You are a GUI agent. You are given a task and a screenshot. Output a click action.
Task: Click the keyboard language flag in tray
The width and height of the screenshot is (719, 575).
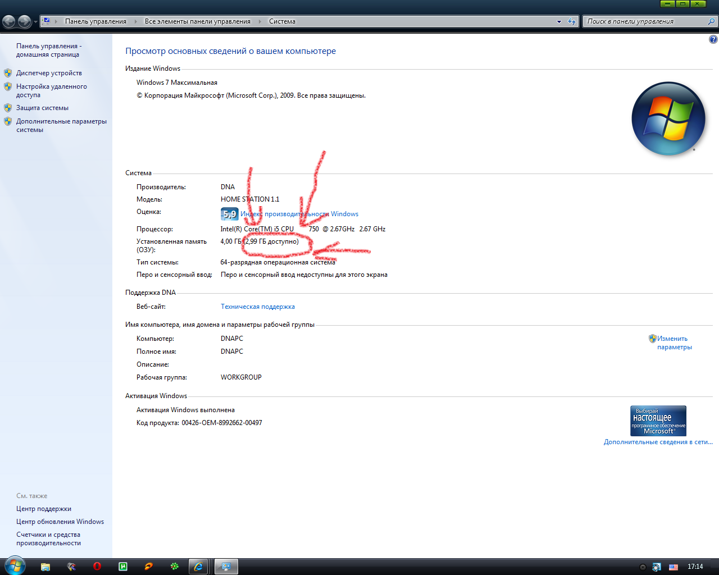(x=674, y=567)
